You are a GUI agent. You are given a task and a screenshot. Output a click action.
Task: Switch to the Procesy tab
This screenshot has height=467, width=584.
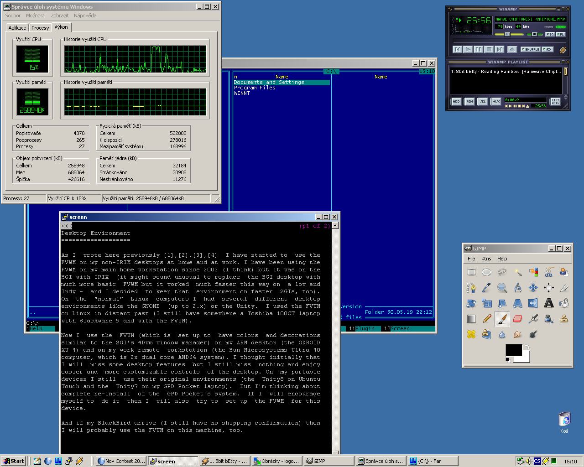[x=40, y=28]
